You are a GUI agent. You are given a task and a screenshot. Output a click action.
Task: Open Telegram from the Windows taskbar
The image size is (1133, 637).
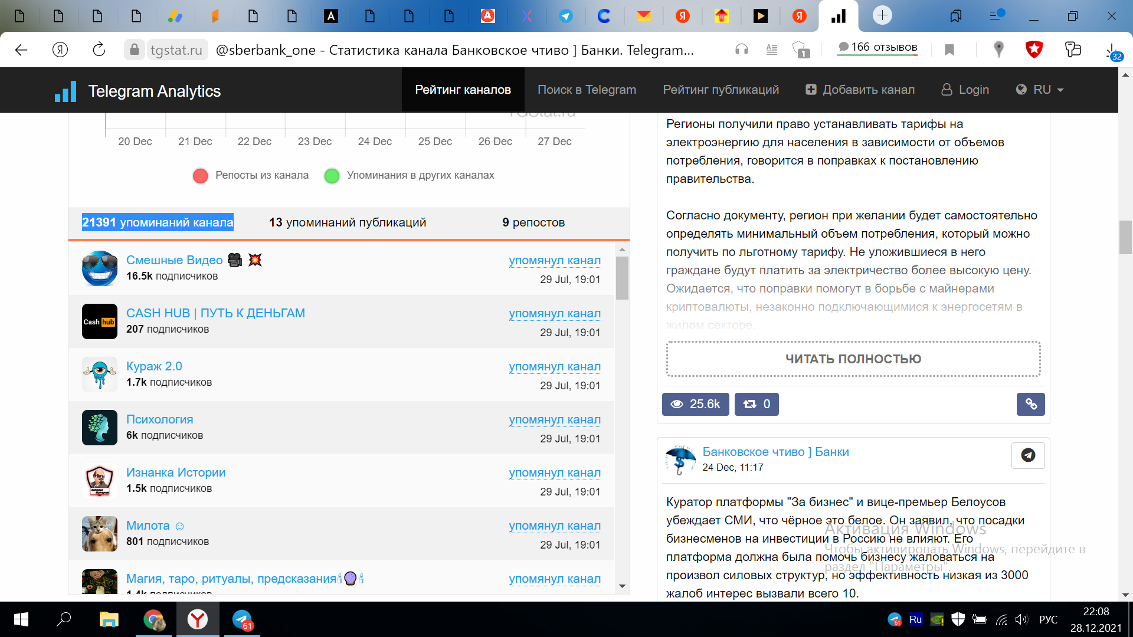pyautogui.click(x=243, y=620)
